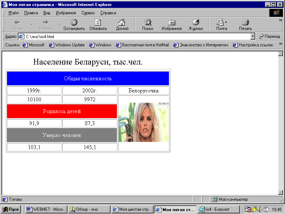This screenshot has height=214, width=285.
Task: Click the 10100 table cell
Action: [34, 100]
